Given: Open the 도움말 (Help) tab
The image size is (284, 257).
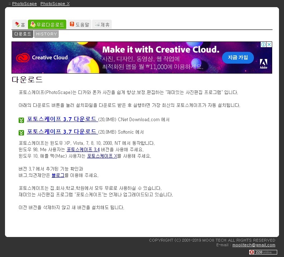Looking at the screenshot, I should click(80, 24).
